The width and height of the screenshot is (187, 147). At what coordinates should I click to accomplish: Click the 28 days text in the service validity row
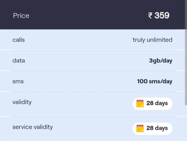click(x=157, y=128)
